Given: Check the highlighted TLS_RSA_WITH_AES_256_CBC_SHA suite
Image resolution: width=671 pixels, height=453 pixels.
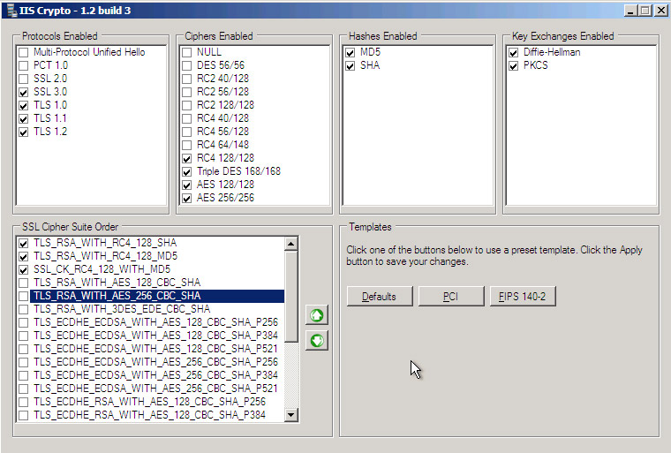Looking at the screenshot, I should 24,297.
